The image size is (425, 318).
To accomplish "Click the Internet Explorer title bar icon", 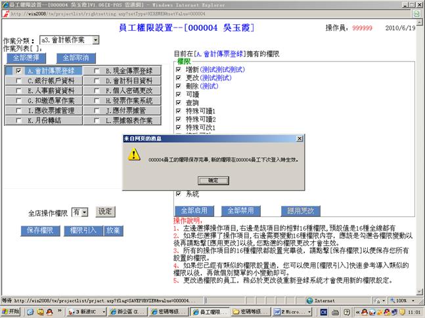I will 5,4.
